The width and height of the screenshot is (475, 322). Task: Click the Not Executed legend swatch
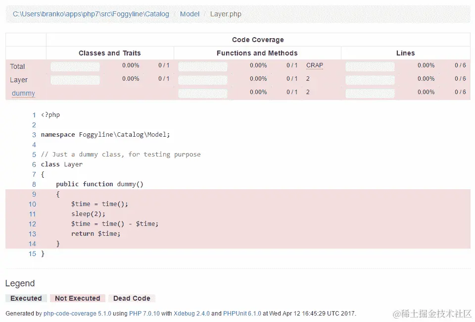[x=77, y=298]
